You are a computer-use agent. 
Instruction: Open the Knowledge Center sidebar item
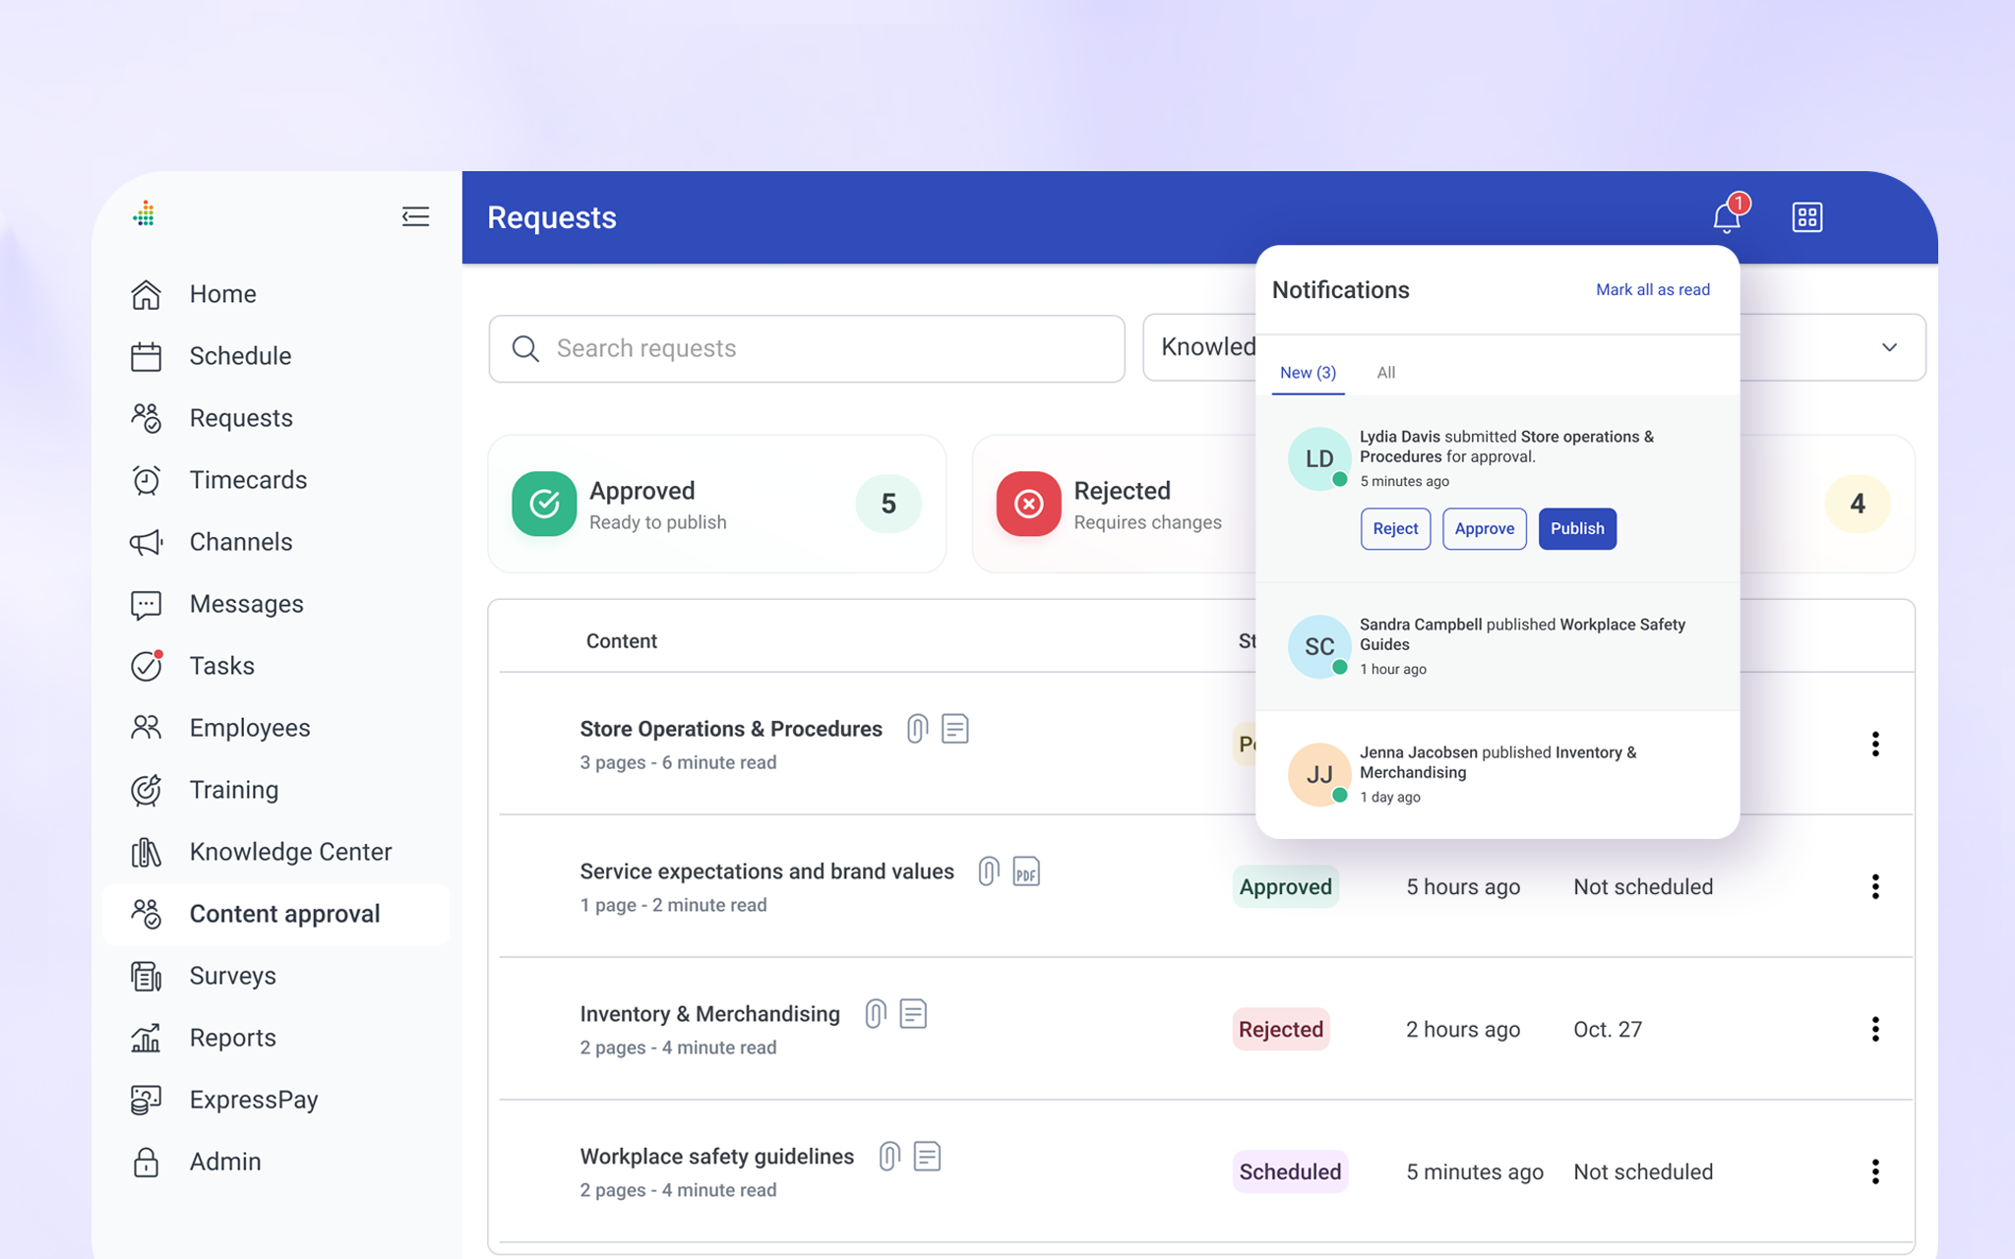coord(290,852)
